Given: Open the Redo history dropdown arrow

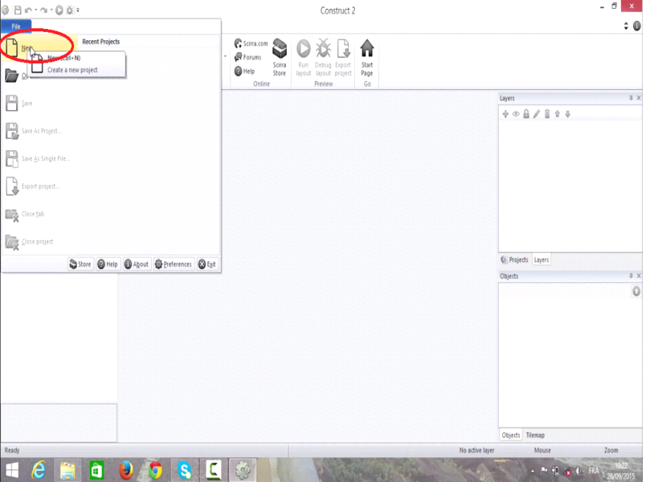Looking at the screenshot, I should pyautogui.click(x=51, y=10).
